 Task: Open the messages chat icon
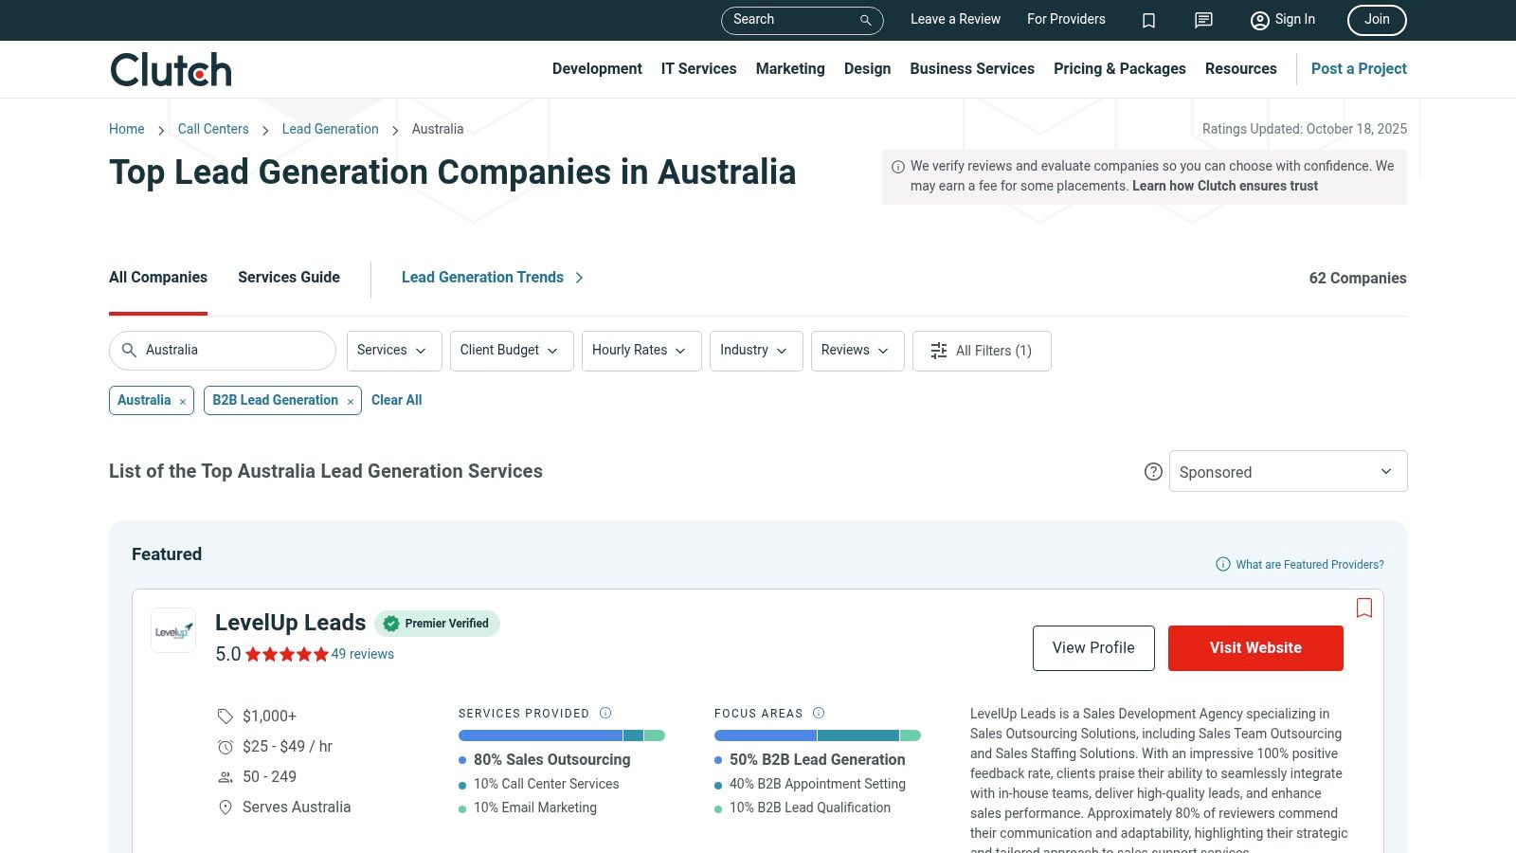pyautogui.click(x=1203, y=20)
